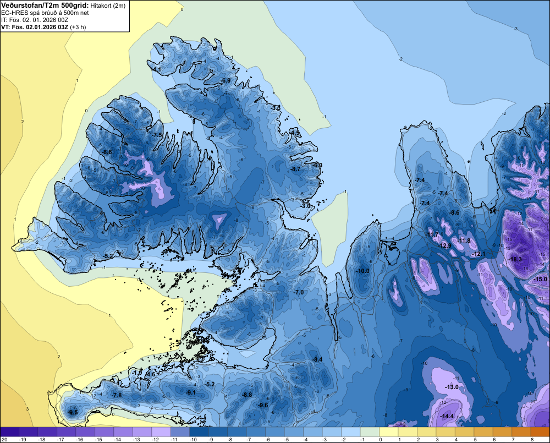
Task: Click the -11.7 temperature value
Action: (432, 234)
